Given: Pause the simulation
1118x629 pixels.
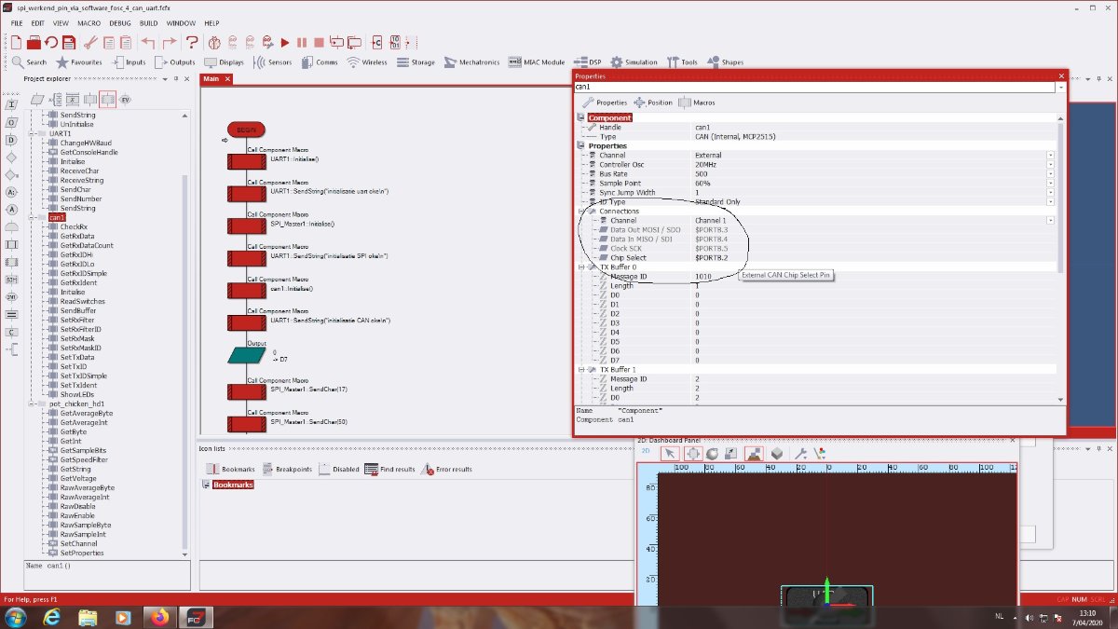Looking at the screenshot, I should pyautogui.click(x=302, y=42).
